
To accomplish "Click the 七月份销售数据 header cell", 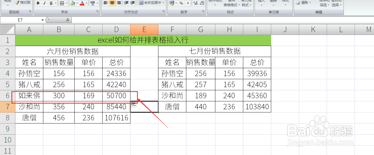I will [214, 51].
